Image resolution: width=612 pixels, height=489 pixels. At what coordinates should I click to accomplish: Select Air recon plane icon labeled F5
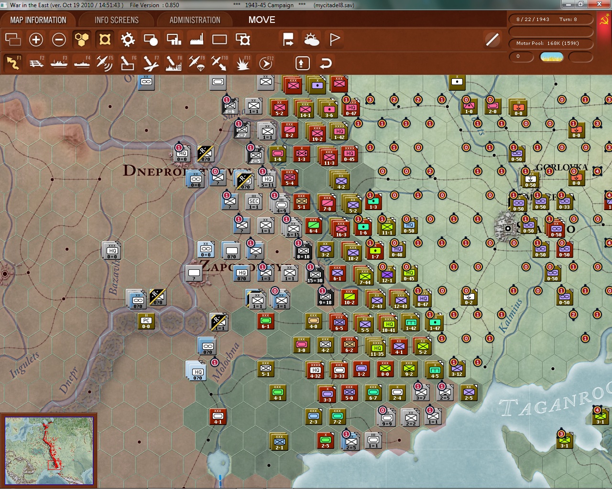104,63
